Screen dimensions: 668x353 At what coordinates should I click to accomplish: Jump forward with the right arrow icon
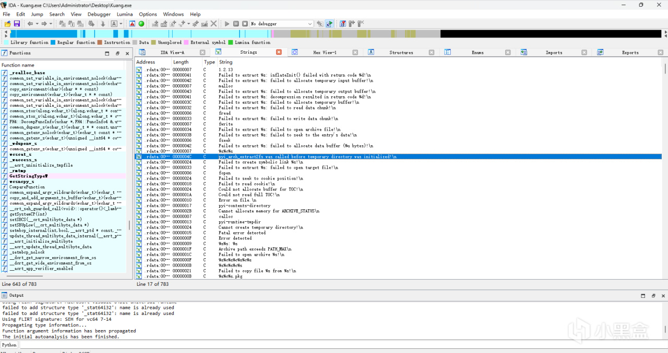pyautogui.click(x=44, y=24)
